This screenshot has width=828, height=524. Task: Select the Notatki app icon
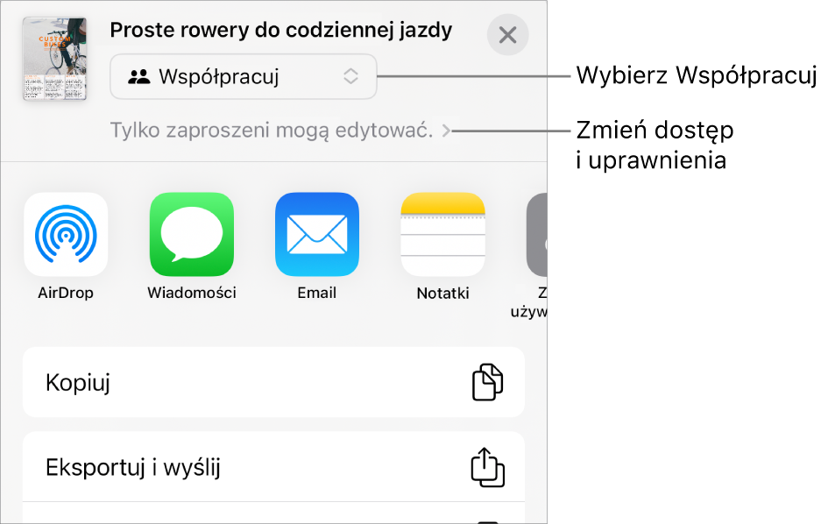[442, 235]
